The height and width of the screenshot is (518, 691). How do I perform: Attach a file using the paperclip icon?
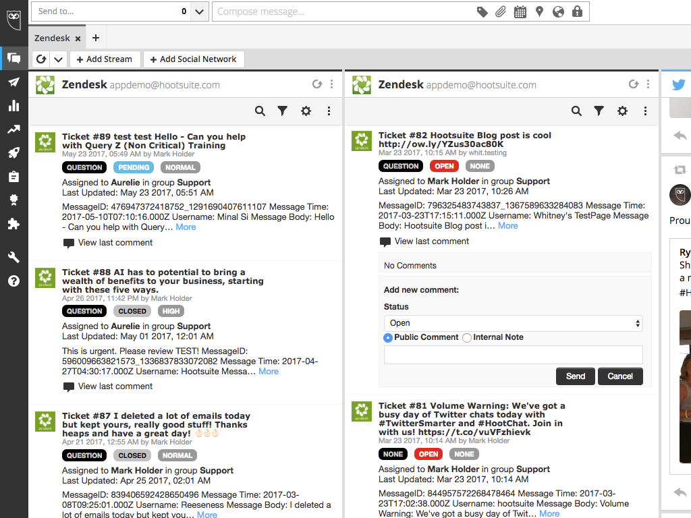(500, 11)
